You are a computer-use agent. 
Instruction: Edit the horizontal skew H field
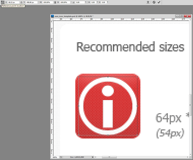point(94,2)
